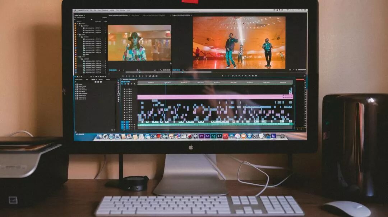Screen dimensions: 388x217
Task: Expand the Audio Transitions folder
Action: [x=75, y=90]
